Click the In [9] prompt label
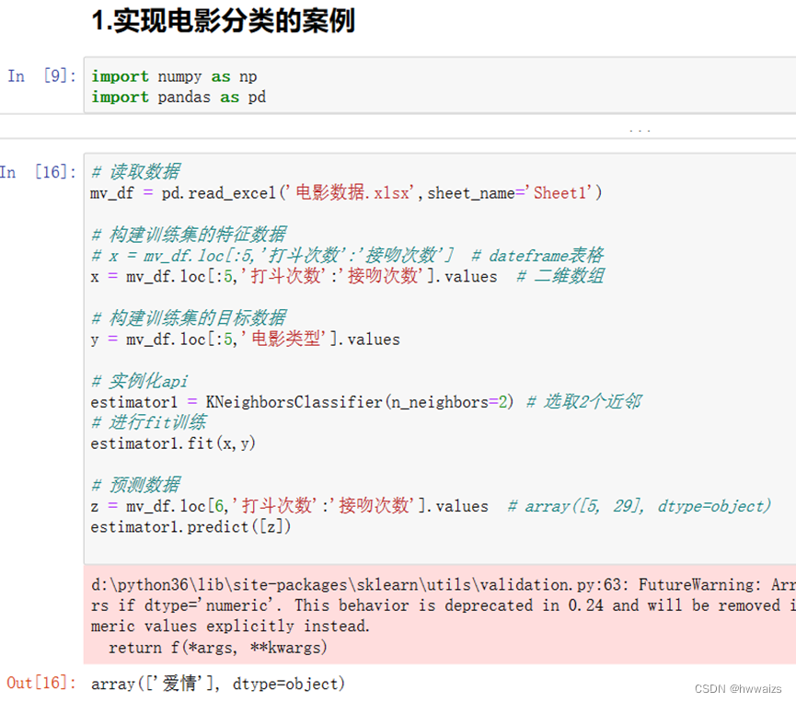 coord(41,76)
